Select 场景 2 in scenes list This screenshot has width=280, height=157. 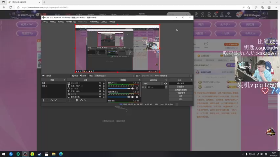[54, 85]
